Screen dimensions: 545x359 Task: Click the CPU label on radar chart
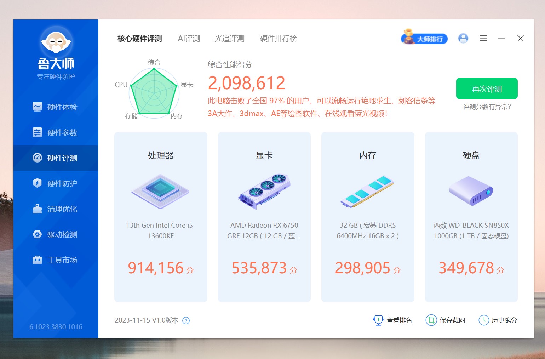[121, 85]
